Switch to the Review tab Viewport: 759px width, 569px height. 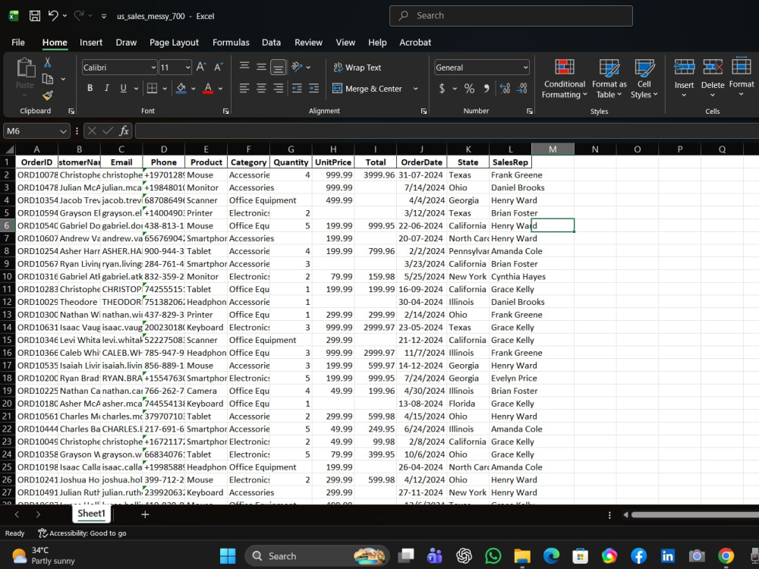pyautogui.click(x=308, y=42)
